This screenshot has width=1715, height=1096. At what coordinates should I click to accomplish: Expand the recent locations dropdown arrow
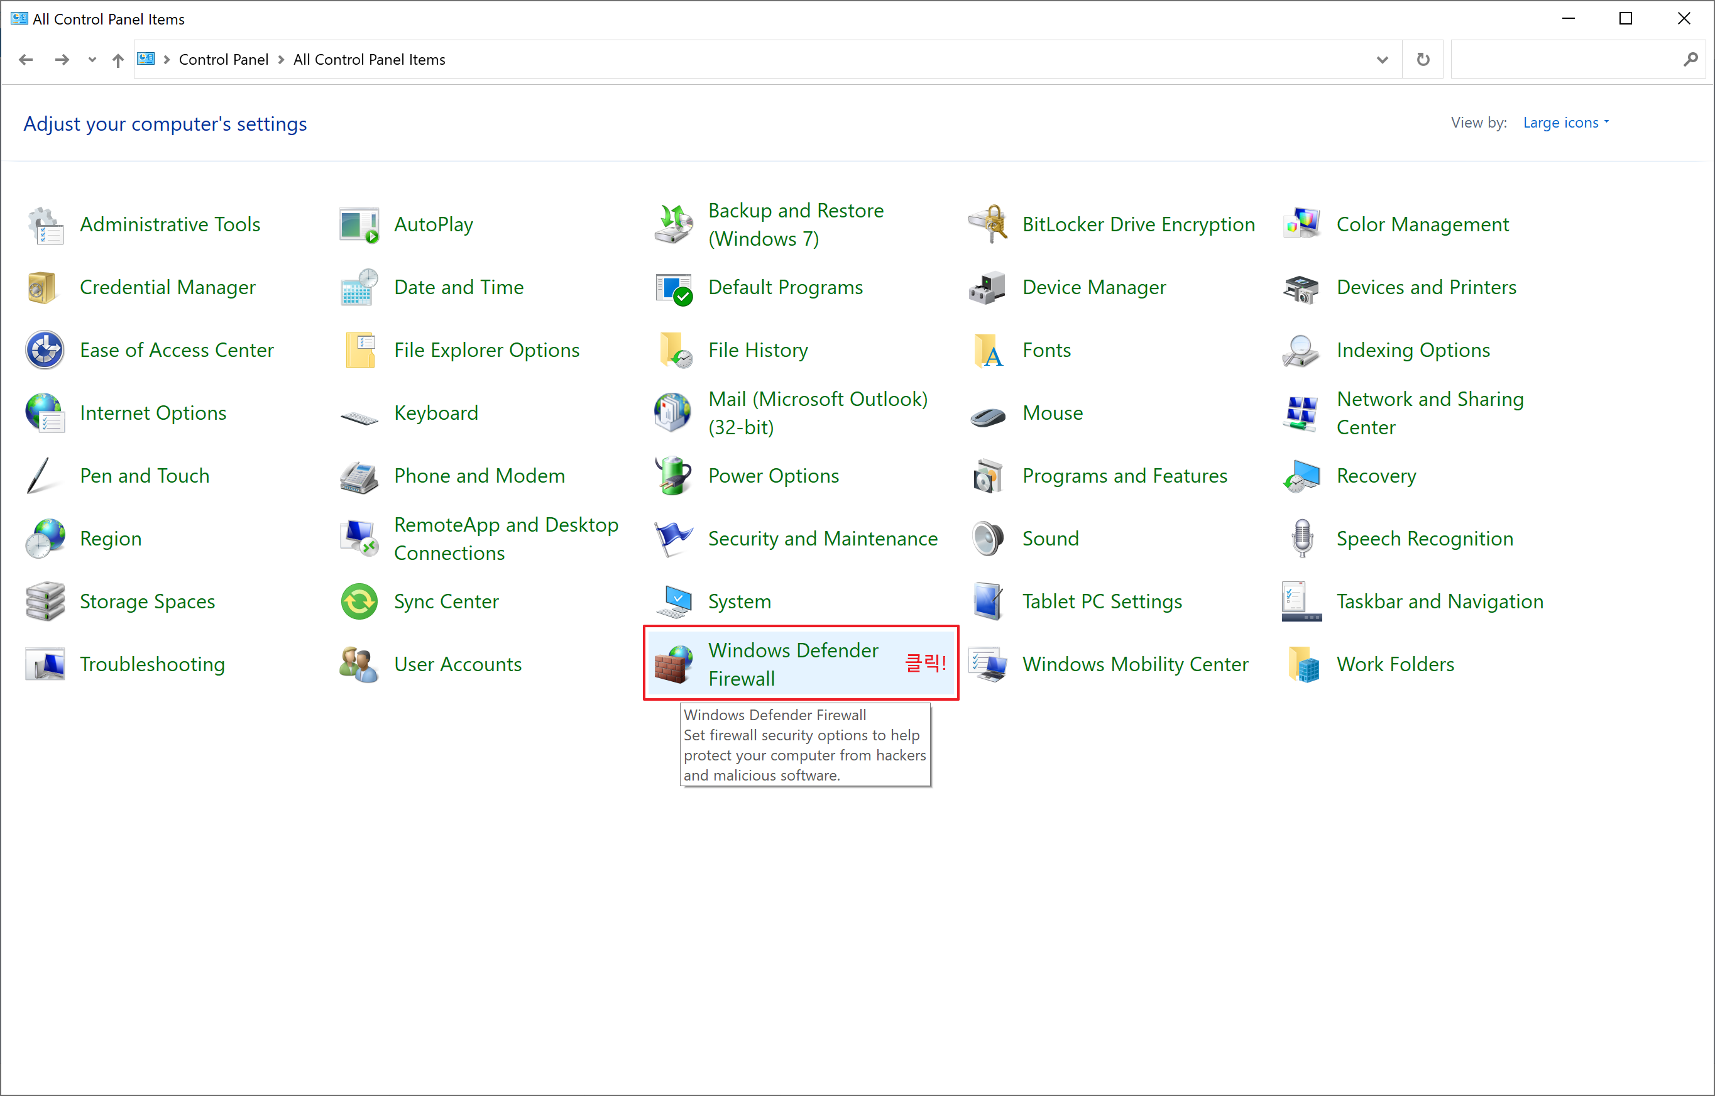click(92, 60)
